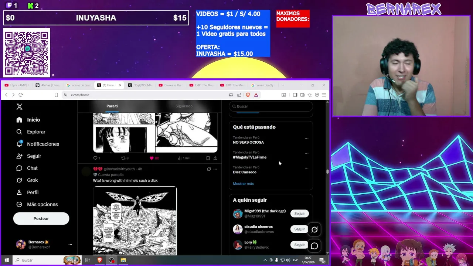Follow Migs1999 (the dark age)
Image resolution: width=473 pixels, height=266 pixels.
[x=299, y=214]
